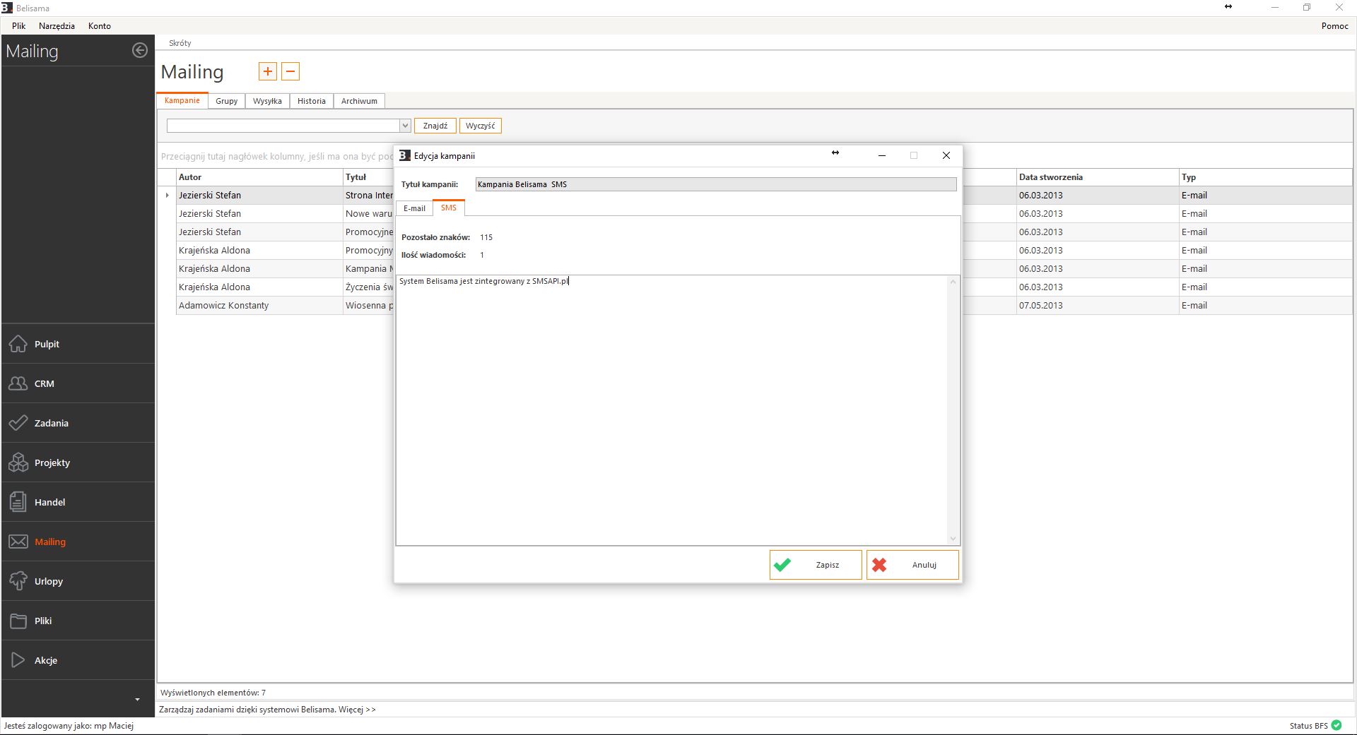Click the Tytuł kampanii text field
This screenshot has height=735, width=1357.
click(715, 184)
